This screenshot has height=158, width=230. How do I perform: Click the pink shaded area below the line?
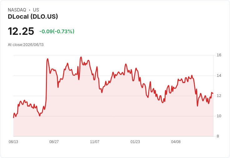tap(113, 117)
